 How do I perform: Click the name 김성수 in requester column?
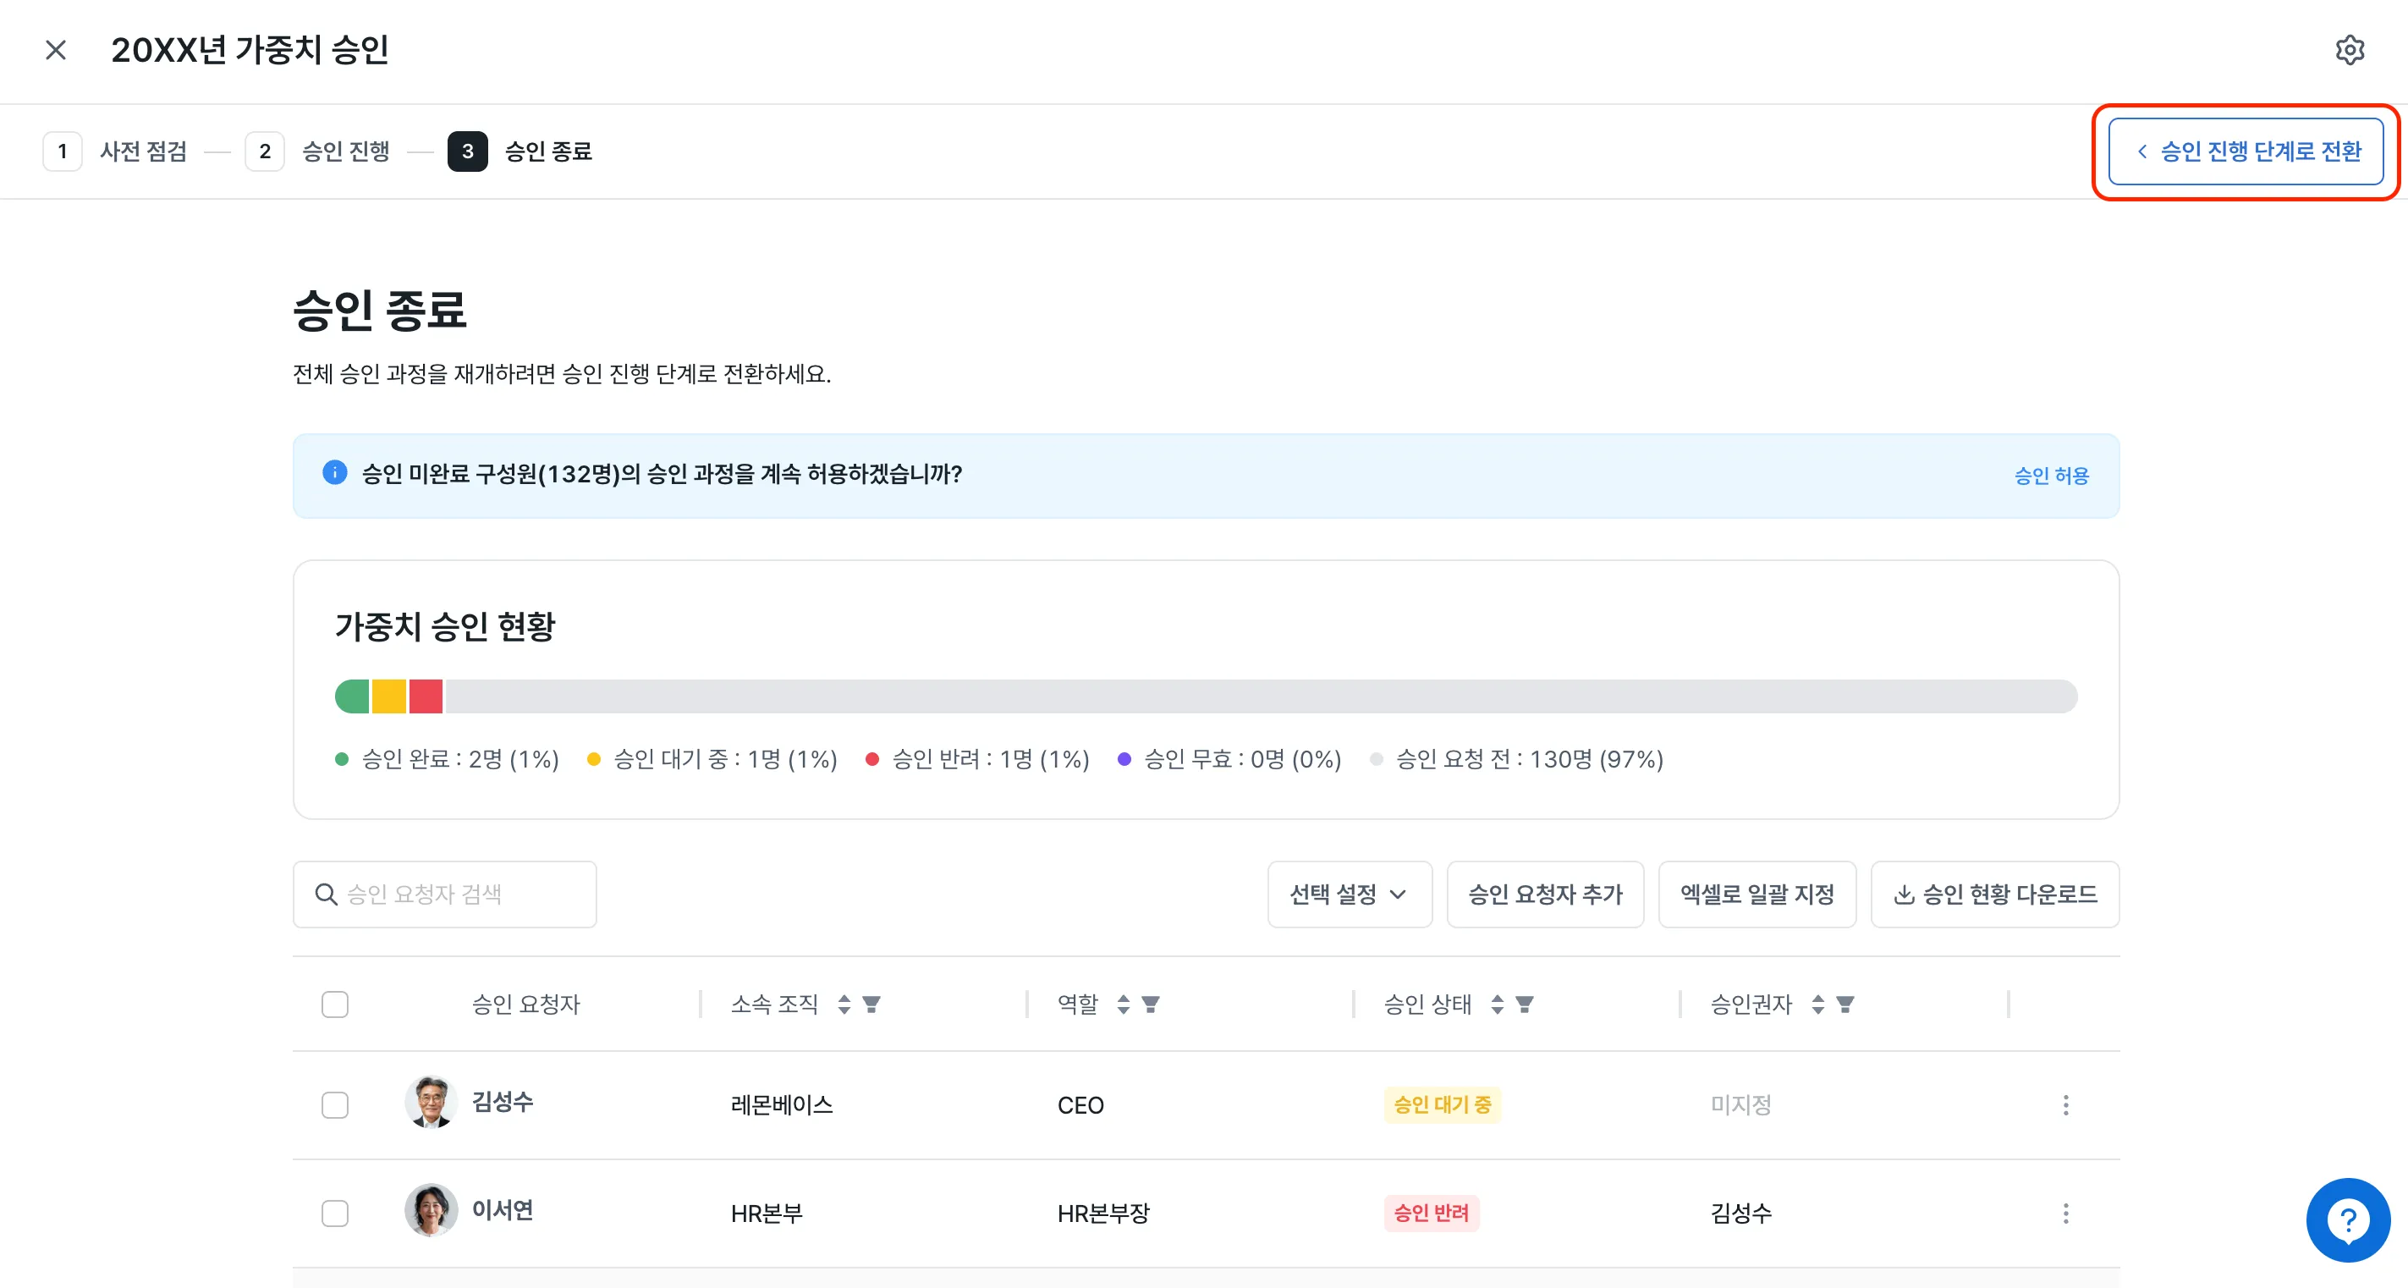pos(502,1102)
